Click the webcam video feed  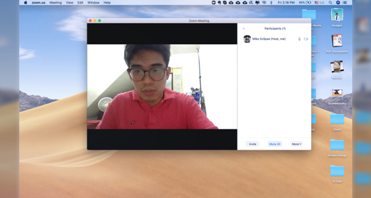coord(162,87)
